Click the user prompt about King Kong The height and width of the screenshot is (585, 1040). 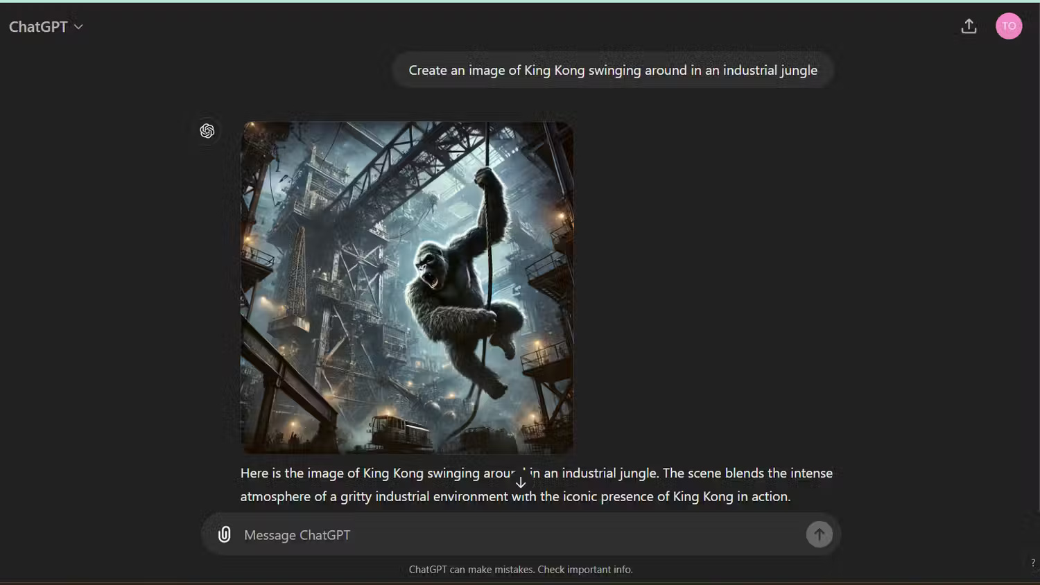[613, 70]
